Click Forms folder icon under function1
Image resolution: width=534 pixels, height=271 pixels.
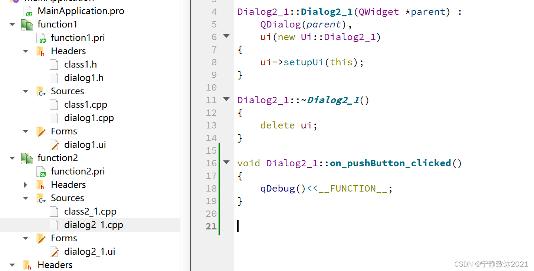41,131
